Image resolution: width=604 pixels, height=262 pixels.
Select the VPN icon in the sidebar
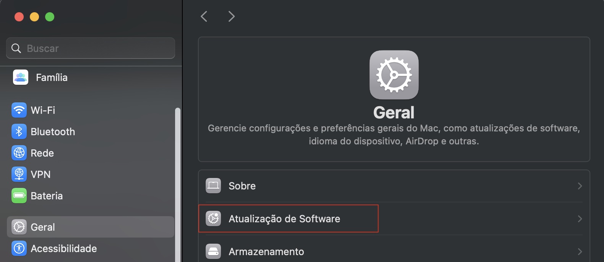tap(19, 174)
